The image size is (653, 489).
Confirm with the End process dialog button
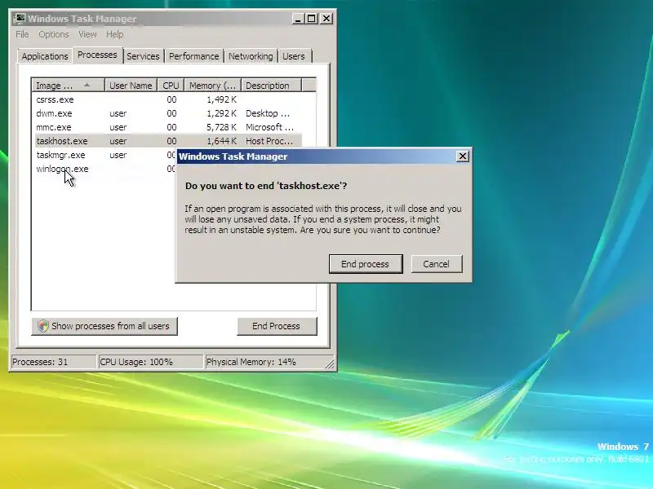(x=366, y=264)
